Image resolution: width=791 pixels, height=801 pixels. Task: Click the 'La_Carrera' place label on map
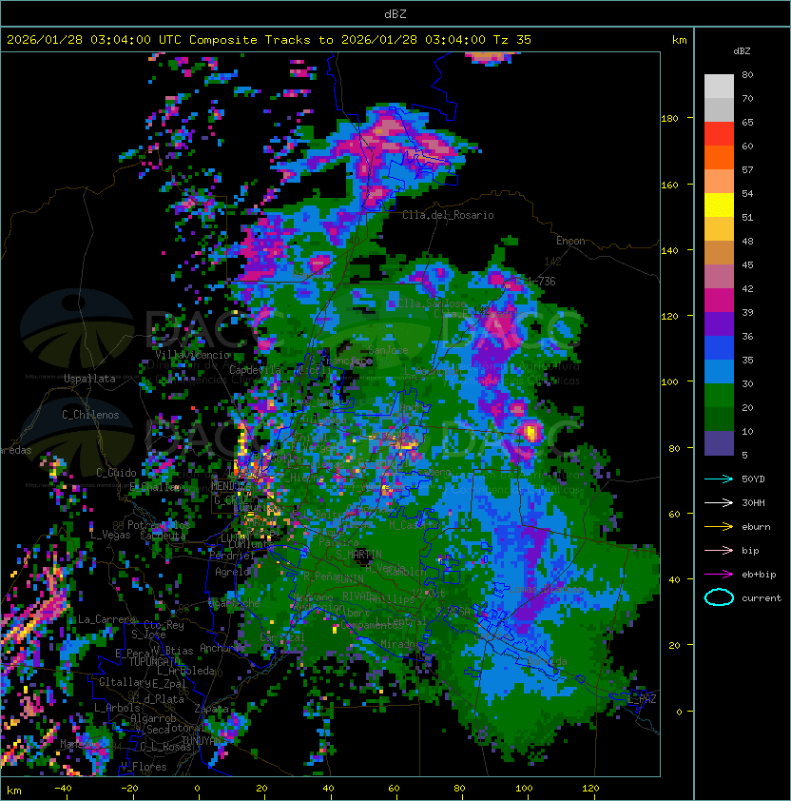(x=107, y=619)
